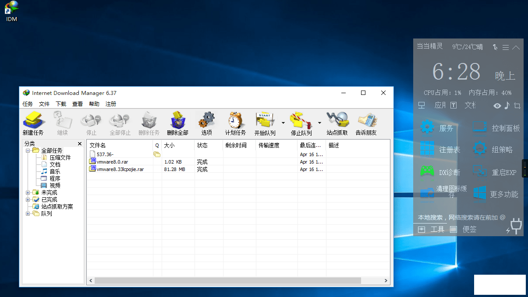Viewport: 528px width, 297px height.
Task: Open the 帮助 menu
Action: 94,104
